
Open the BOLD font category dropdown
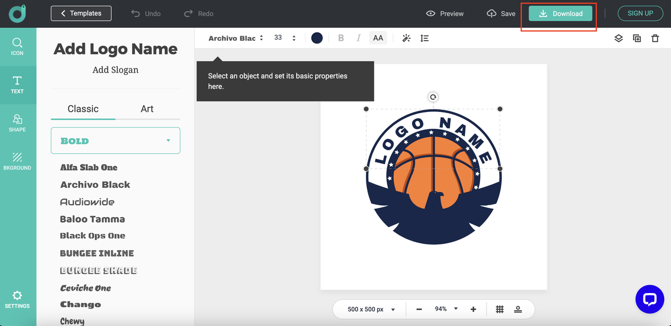pyautogui.click(x=115, y=141)
